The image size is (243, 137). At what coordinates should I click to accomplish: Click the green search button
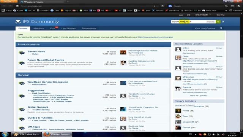tap(218, 22)
